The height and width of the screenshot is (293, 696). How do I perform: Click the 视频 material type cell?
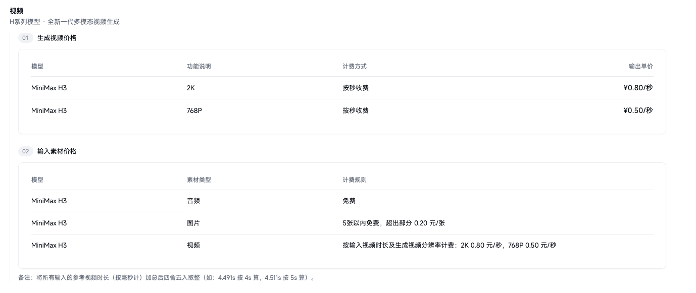tap(193, 245)
